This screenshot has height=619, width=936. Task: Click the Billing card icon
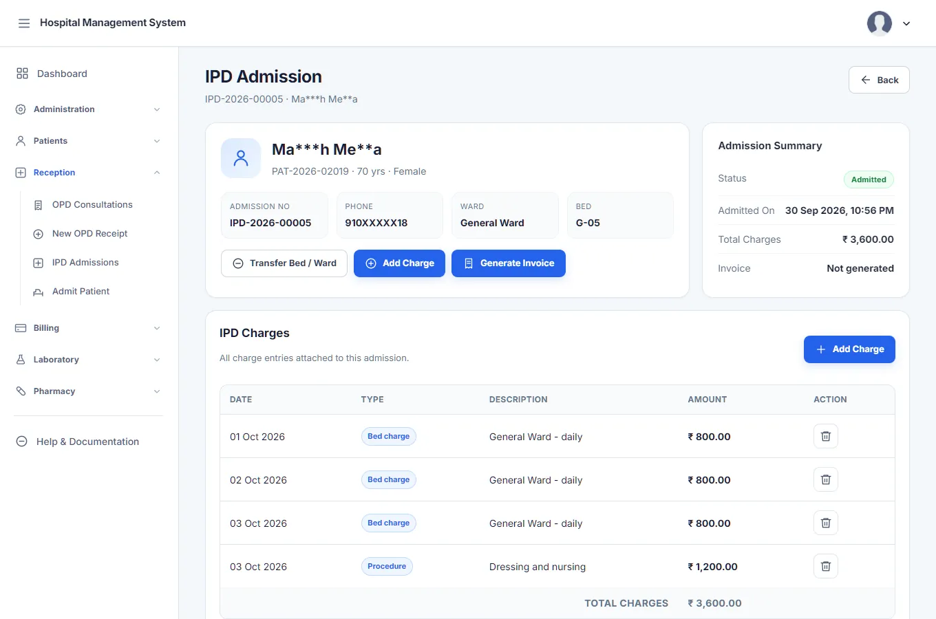(x=21, y=328)
